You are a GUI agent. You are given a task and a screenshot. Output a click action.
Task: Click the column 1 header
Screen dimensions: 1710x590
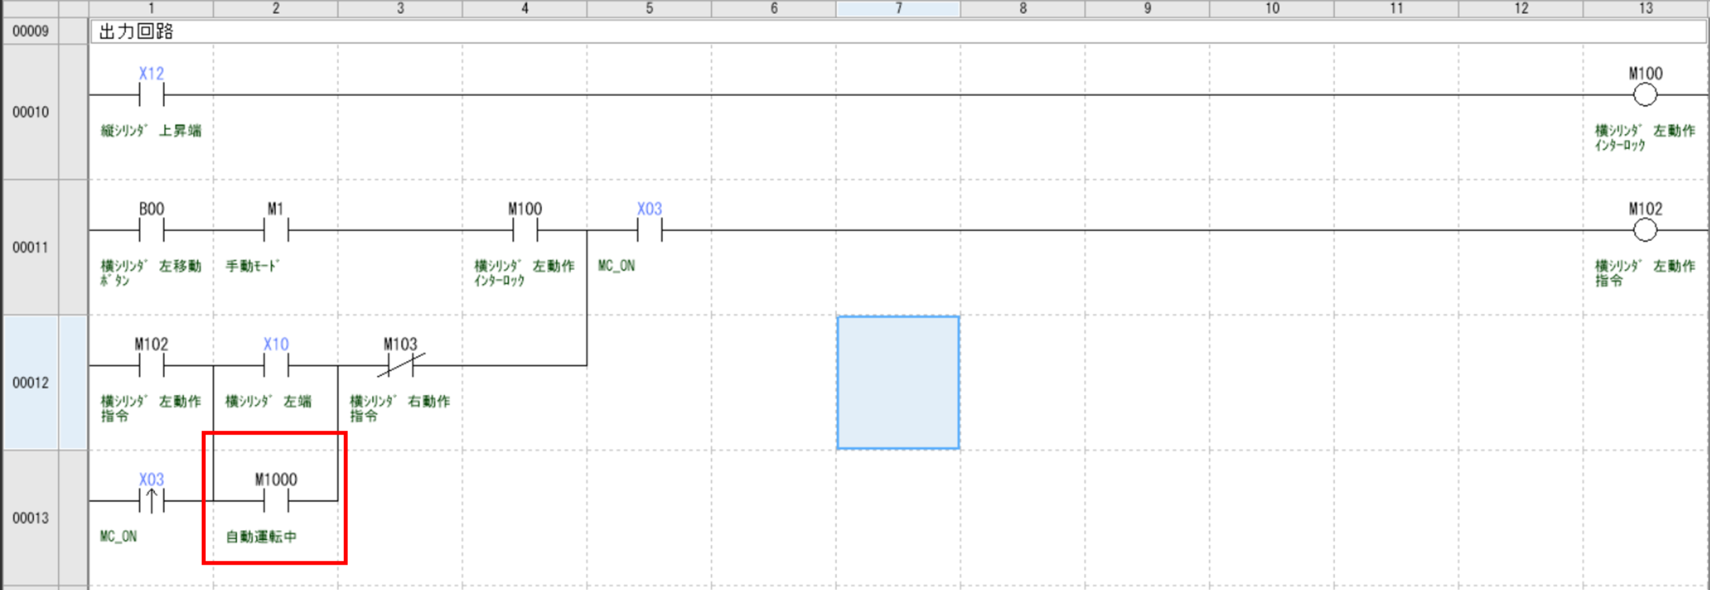151,9
